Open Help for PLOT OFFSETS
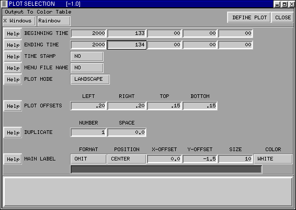The width and height of the screenshot is (296, 210). 13,106
